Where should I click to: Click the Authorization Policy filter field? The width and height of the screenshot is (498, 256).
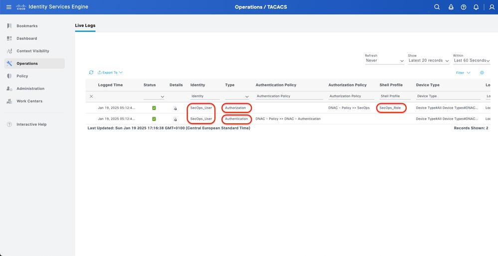click(x=351, y=96)
